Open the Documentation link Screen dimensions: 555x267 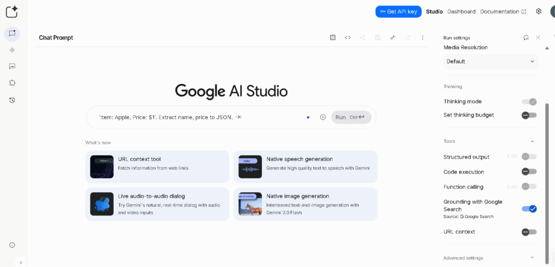503,11
